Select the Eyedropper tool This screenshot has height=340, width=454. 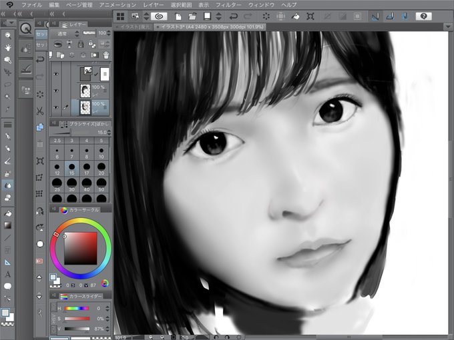point(8,109)
